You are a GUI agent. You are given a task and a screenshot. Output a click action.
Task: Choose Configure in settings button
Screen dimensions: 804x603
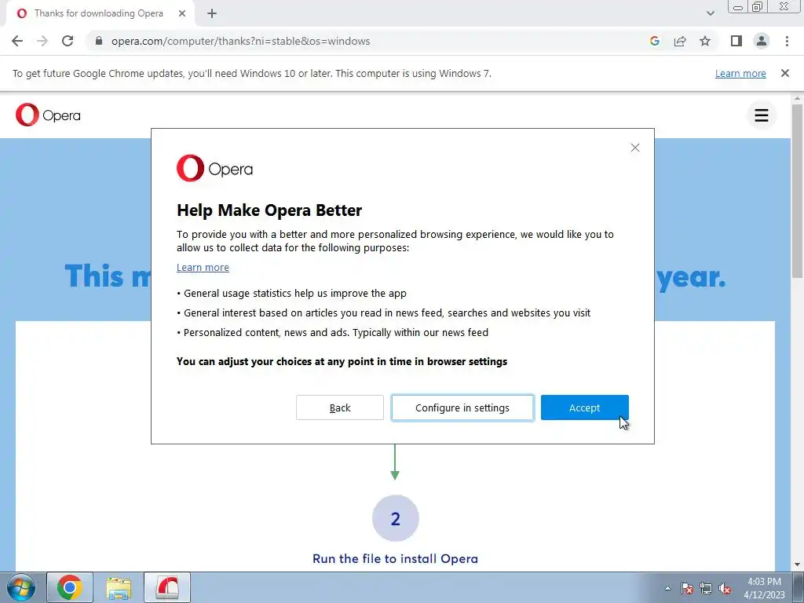click(462, 407)
